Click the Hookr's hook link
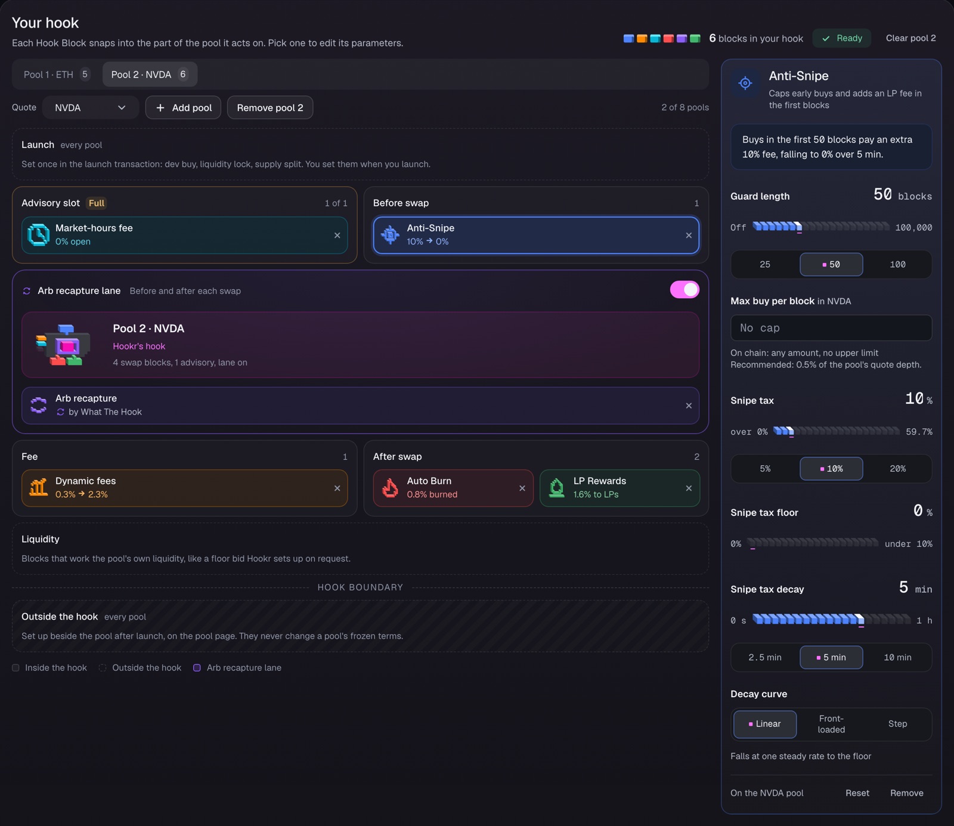The height and width of the screenshot is (826, 954). coord(139,347)
